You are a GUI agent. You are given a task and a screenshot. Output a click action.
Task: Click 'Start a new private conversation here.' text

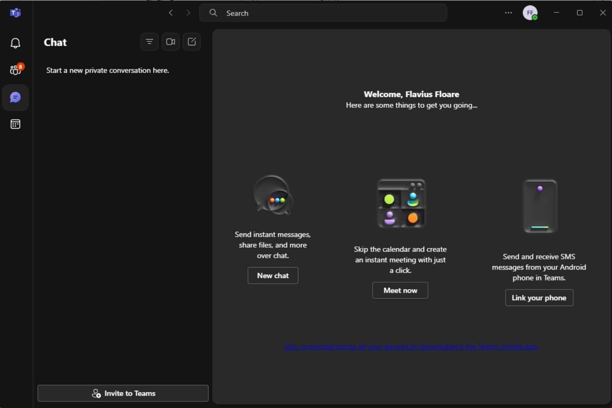tap(108, 71)
